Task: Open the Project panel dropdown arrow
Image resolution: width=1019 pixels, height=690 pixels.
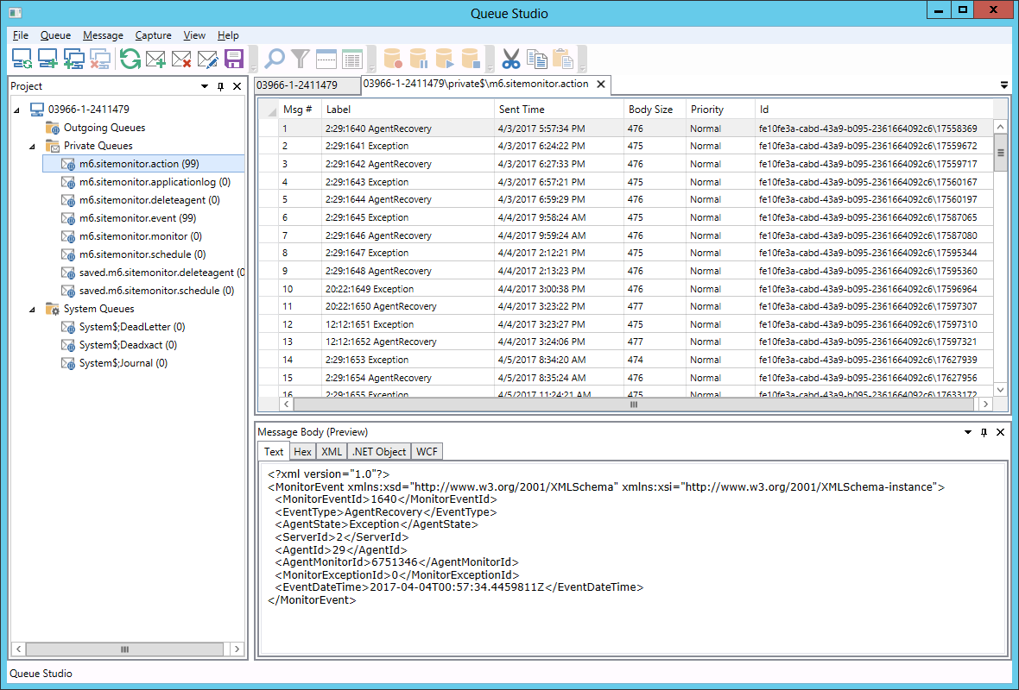Action: (x=205, y=86)
